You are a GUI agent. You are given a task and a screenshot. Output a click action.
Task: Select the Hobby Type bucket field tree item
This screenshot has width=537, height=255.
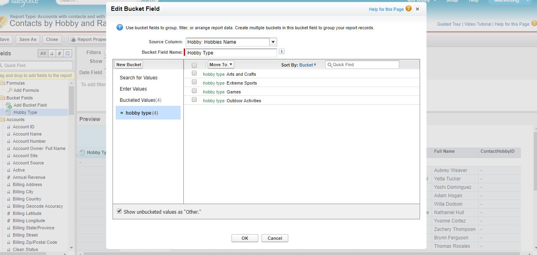point(25,112)
